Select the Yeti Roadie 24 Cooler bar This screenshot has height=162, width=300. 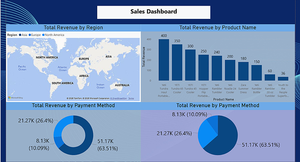coord(230,70)
